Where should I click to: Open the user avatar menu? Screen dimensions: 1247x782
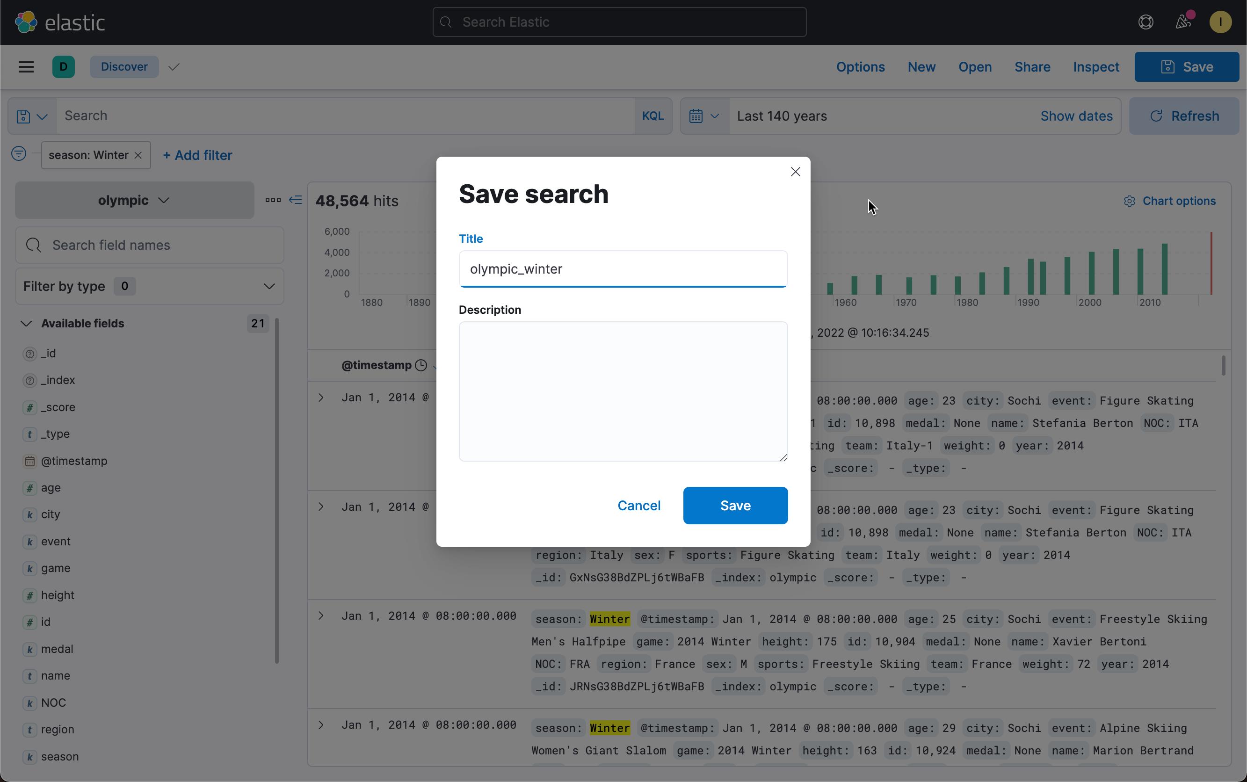tap(1220, 22)
